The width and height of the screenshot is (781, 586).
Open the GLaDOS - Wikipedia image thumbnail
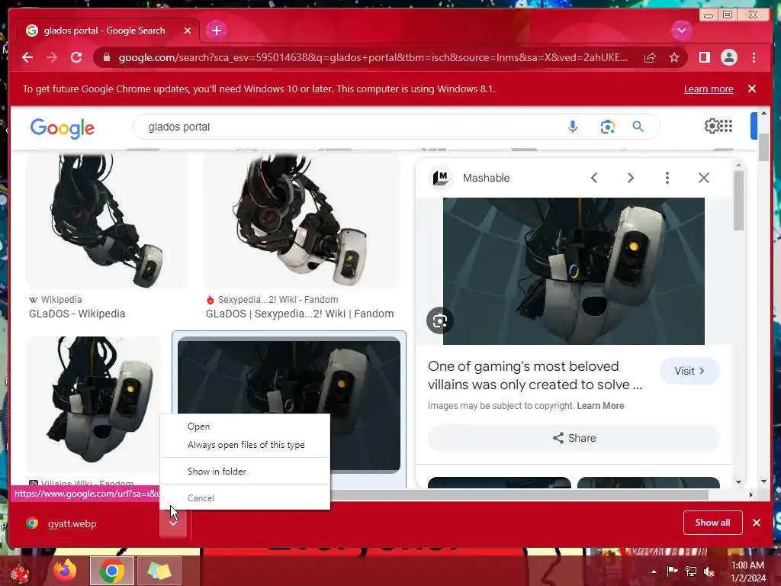point(107,221)
